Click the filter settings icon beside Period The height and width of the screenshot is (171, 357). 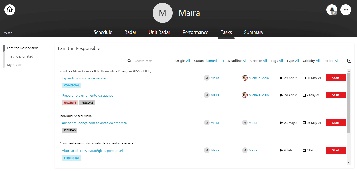click(x=349, y=61)
